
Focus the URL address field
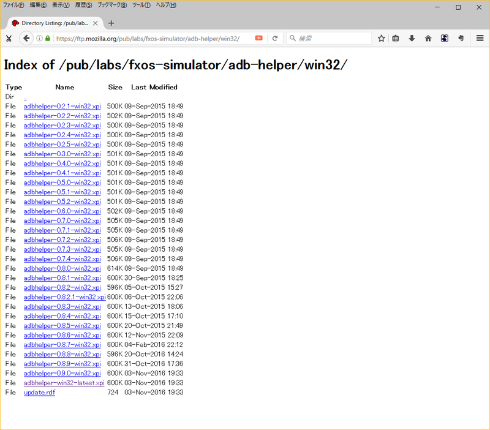(x=148, y=39)
